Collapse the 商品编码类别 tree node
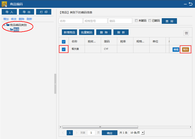This screenshot has height=139, width=195. 4,25
